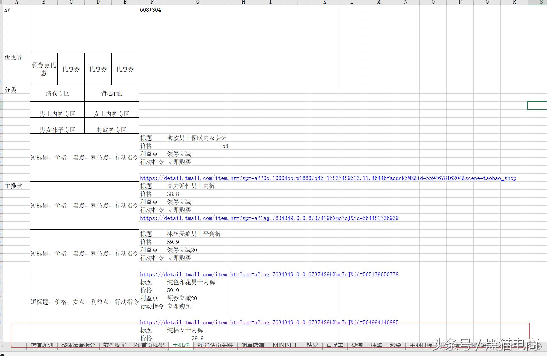Switch to the 明星店铺 sheet tab
The image size is (547, 356).
252,345
